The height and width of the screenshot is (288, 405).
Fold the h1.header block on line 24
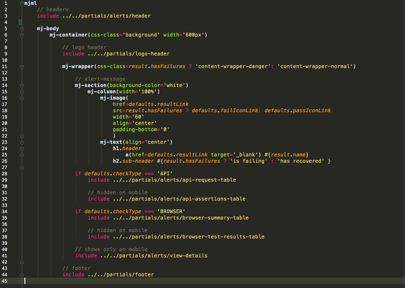pos(22,149)
